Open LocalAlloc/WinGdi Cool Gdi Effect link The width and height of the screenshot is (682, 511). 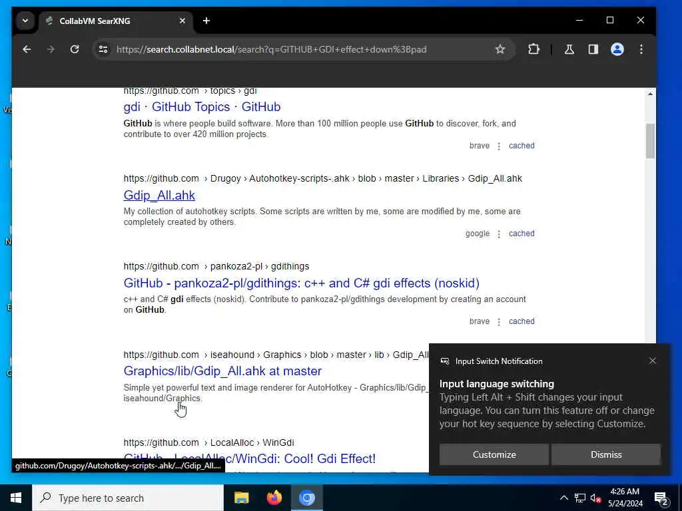[x=249, y=459]
